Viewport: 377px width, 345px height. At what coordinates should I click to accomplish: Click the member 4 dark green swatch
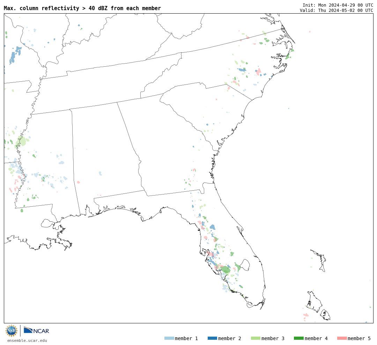click(x=298, y=338)
